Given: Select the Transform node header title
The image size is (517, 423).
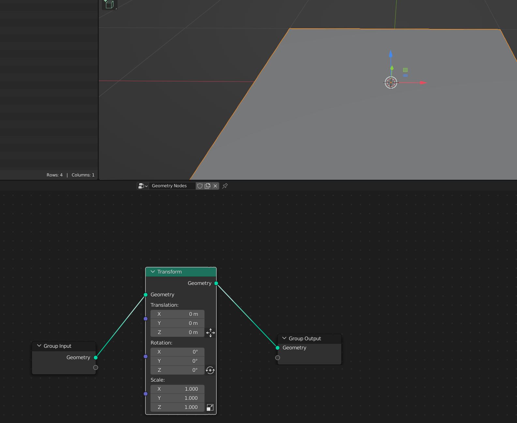Looking at the screenshot, I should click(x=170, y=272).
